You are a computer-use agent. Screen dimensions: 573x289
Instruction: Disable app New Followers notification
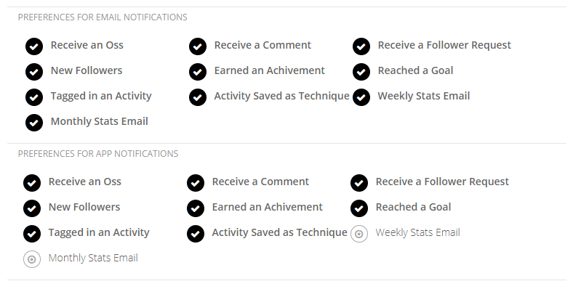point(32,208)
